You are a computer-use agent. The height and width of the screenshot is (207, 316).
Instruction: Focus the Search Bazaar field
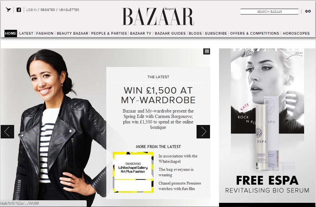(x=269, y=12)
